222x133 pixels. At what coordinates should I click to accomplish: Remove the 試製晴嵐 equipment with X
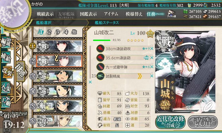click(152, 76)
